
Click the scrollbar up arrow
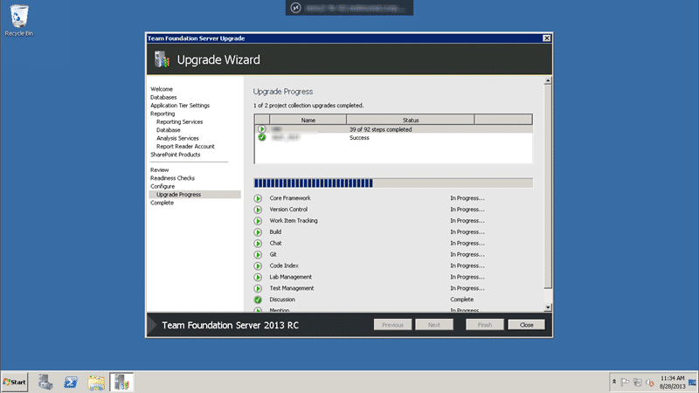pos(548,80)
